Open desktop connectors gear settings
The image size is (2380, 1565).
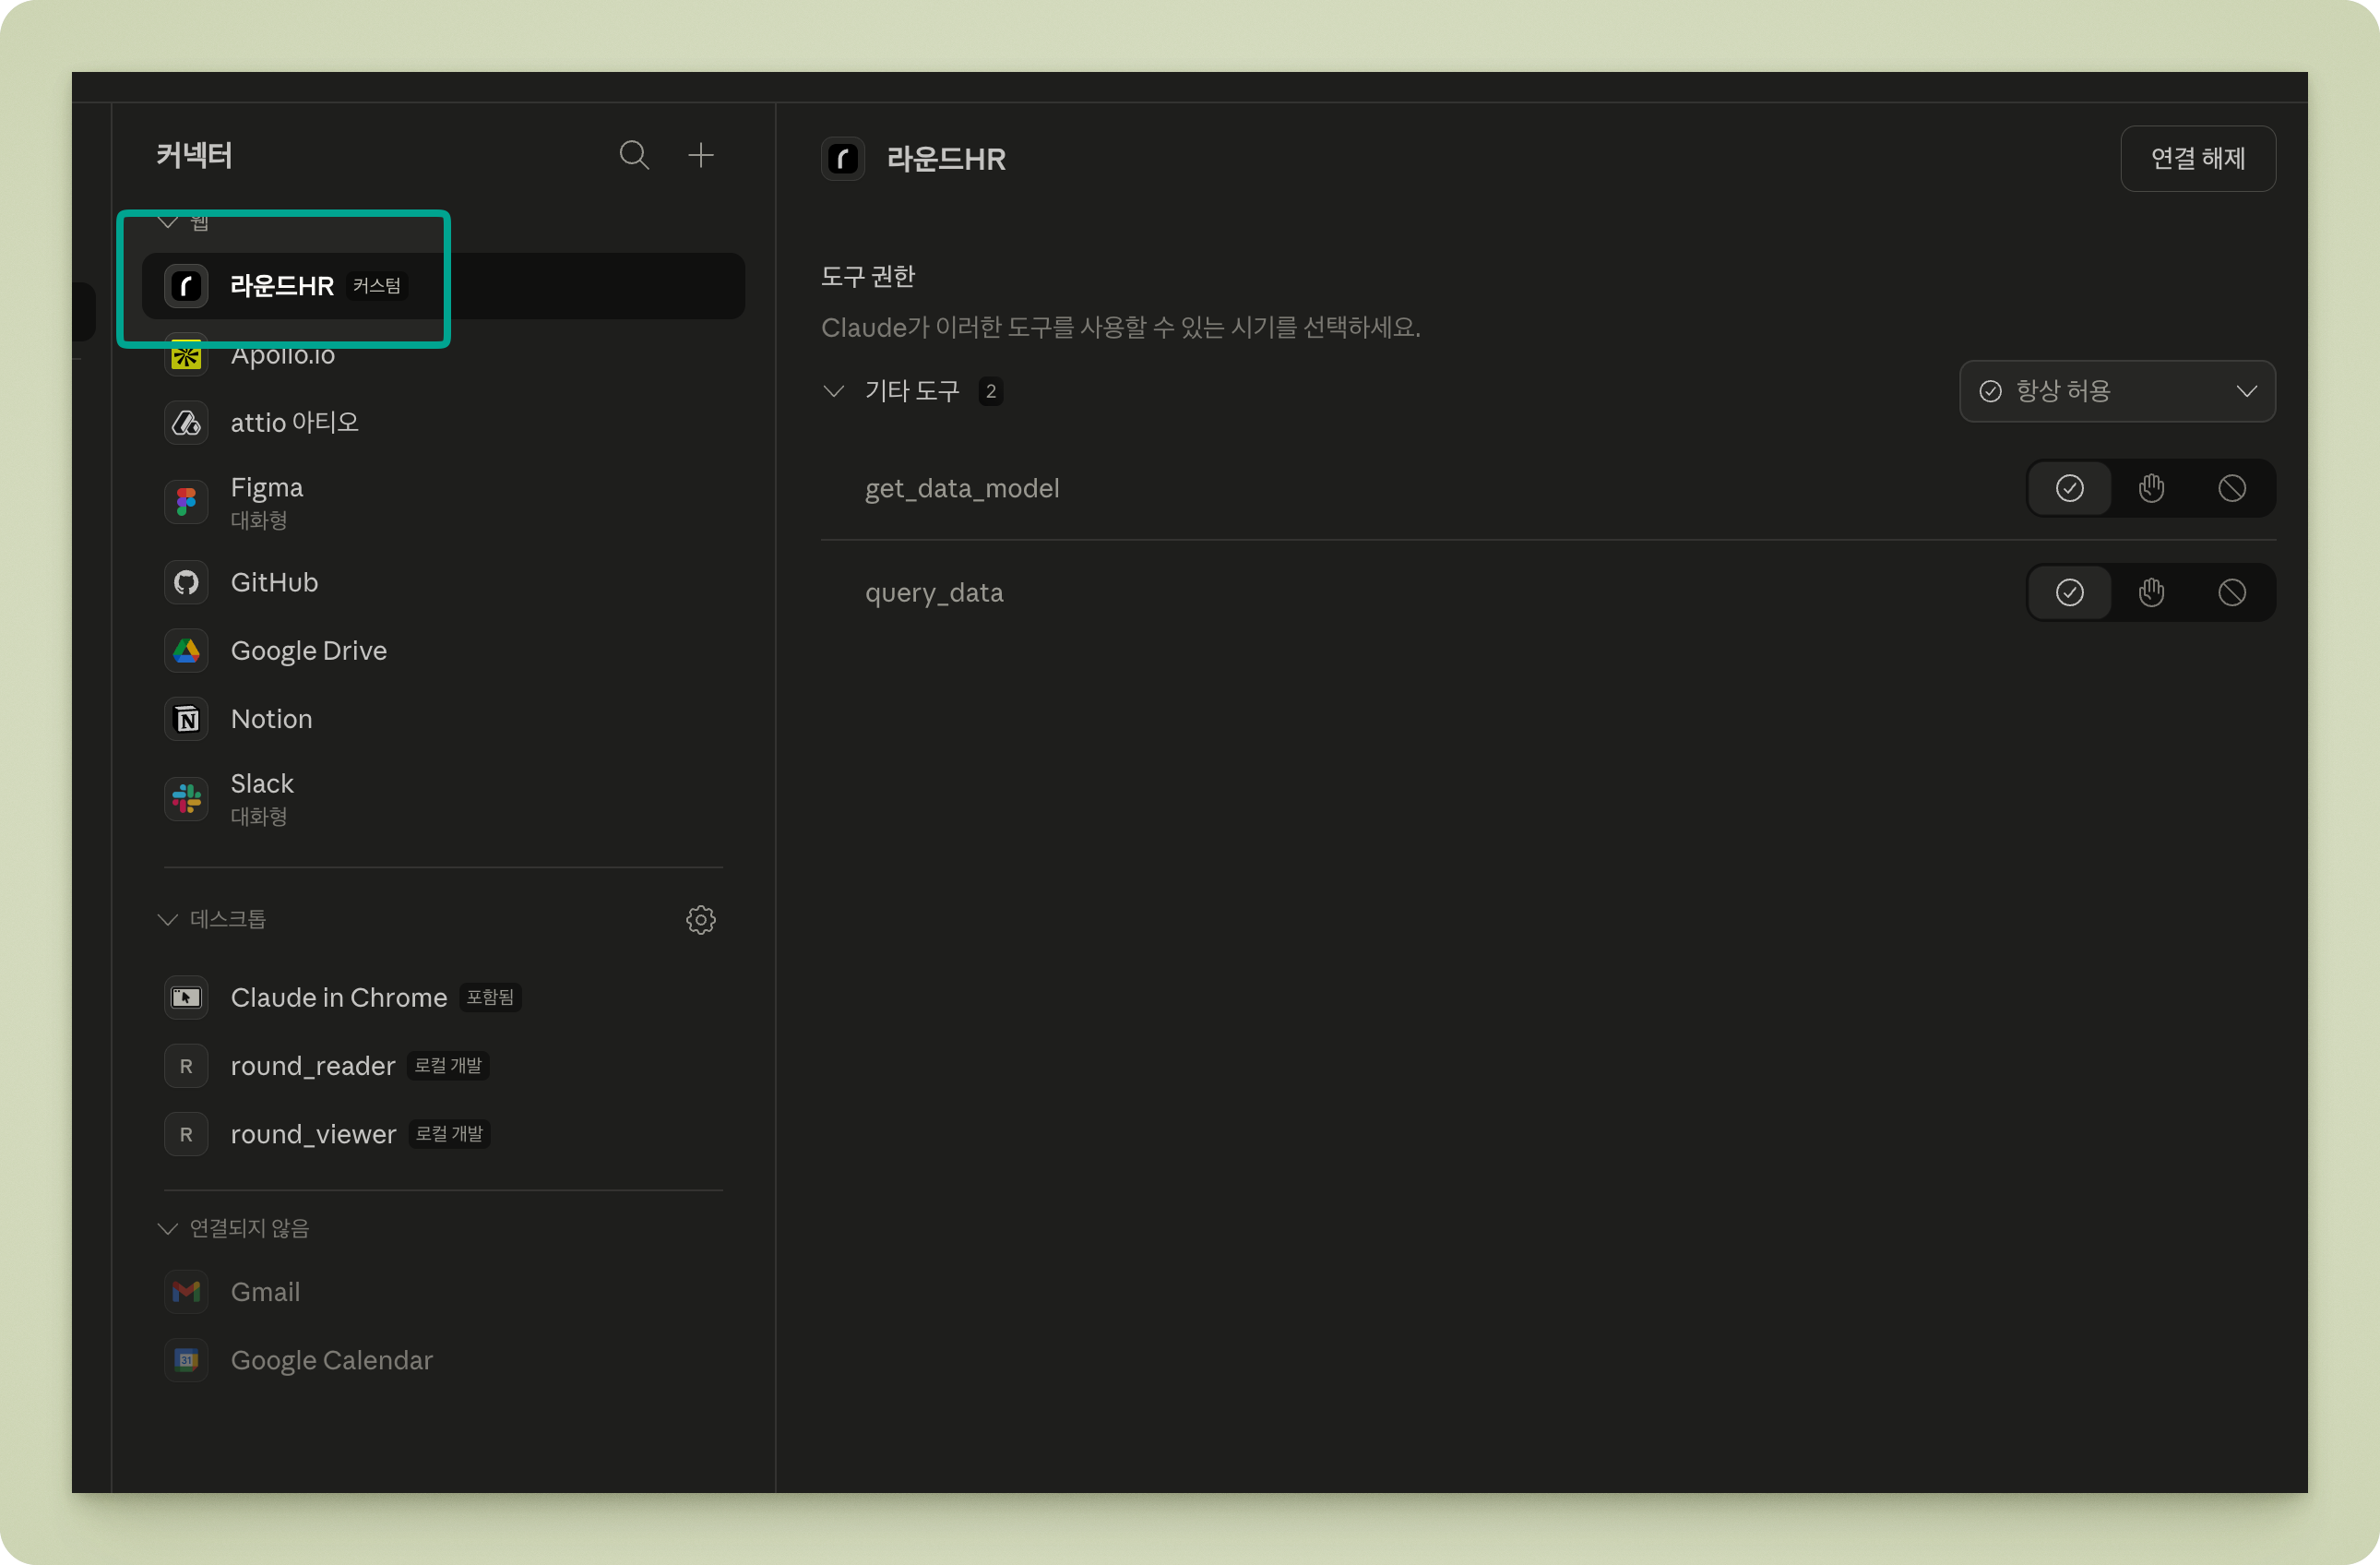[x=701, y=919]
